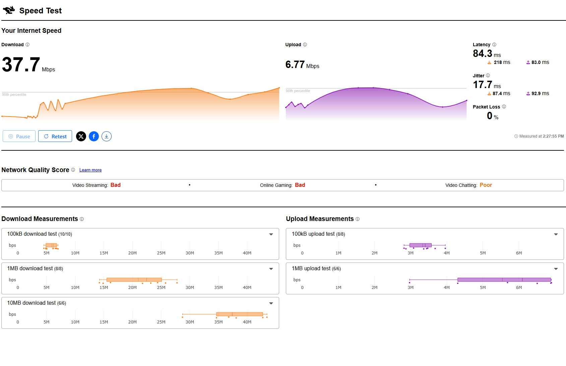The image size is (566, 366).
Task: Click the Latency info icon
Action: [494, 45]
